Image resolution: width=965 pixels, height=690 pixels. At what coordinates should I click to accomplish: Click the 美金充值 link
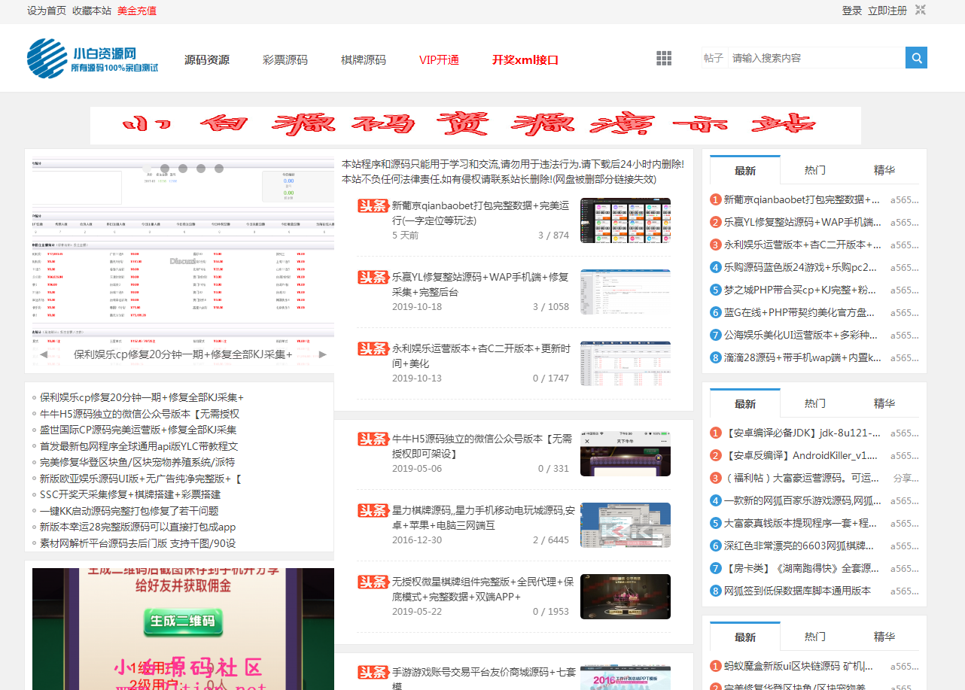point(137,11)
